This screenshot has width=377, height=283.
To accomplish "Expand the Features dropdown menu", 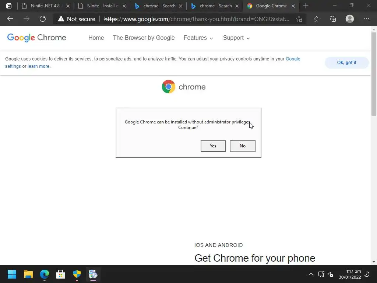I will [x=198, y=38].
